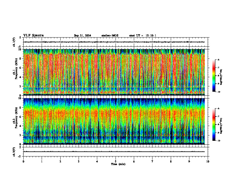Screen dimensions: 234x181
Task: Click the ch.1 spectrogram color bar
Action: [214, 76]
